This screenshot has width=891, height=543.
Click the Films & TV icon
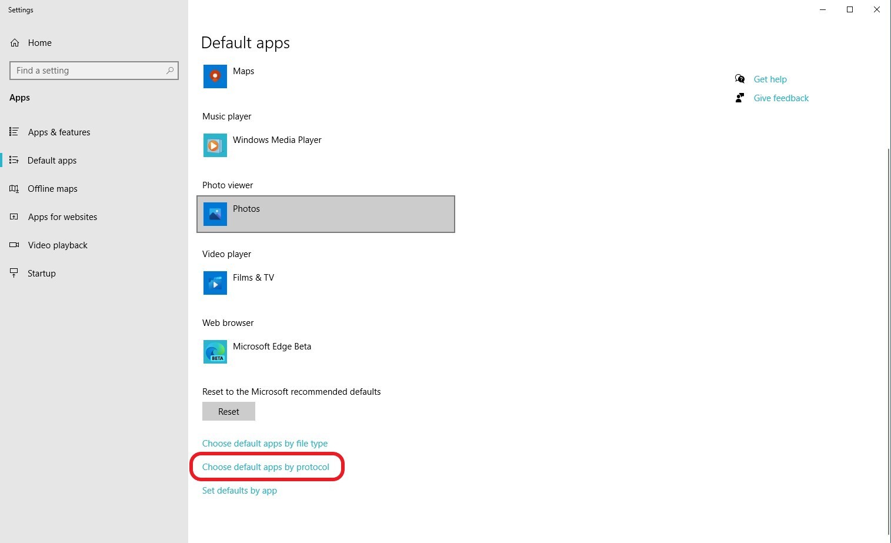[x=215, y=283]
